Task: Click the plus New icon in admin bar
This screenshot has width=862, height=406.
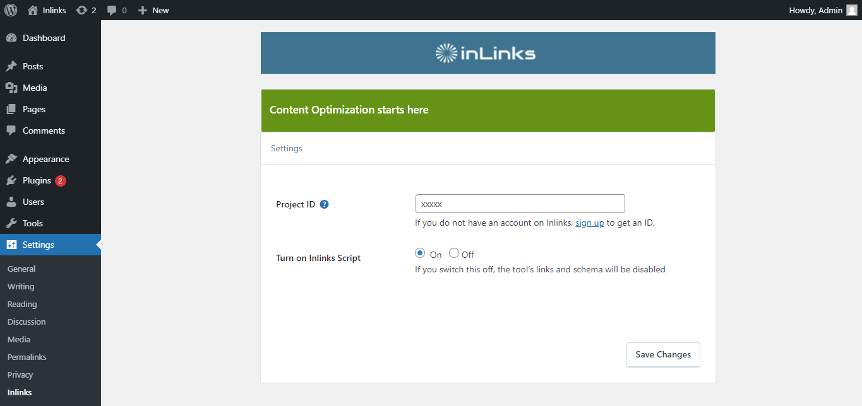Action: 143,10
